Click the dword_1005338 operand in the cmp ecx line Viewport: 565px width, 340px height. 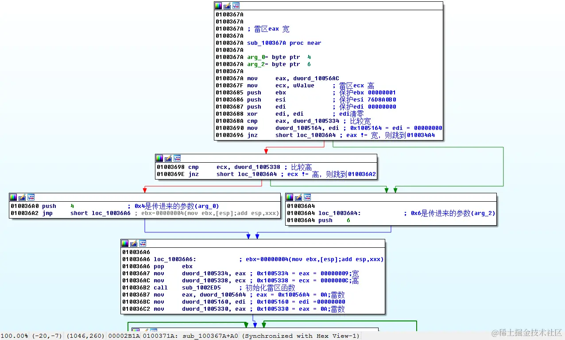257,167
